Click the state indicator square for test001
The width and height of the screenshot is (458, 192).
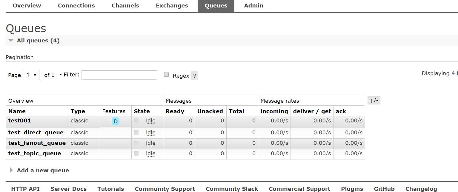coord(136,121)
